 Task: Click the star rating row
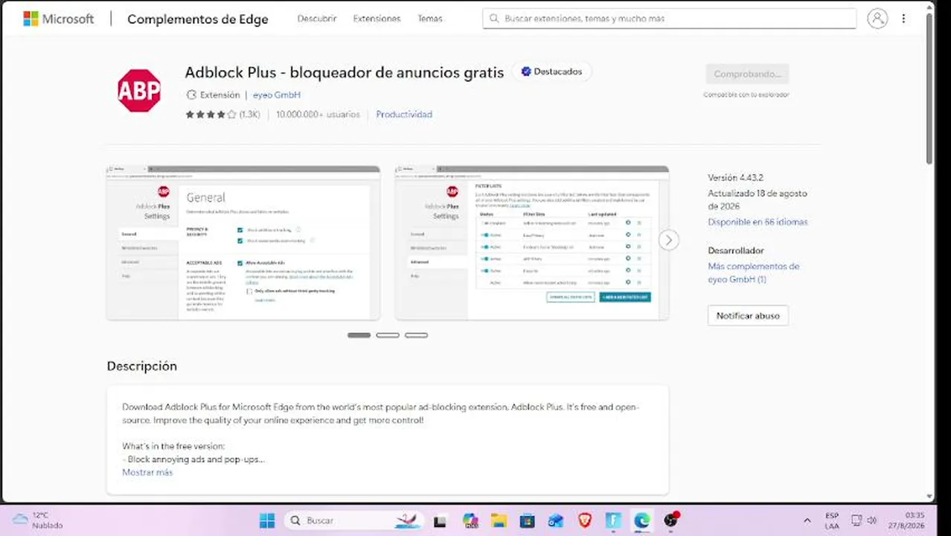click(211, 115)
